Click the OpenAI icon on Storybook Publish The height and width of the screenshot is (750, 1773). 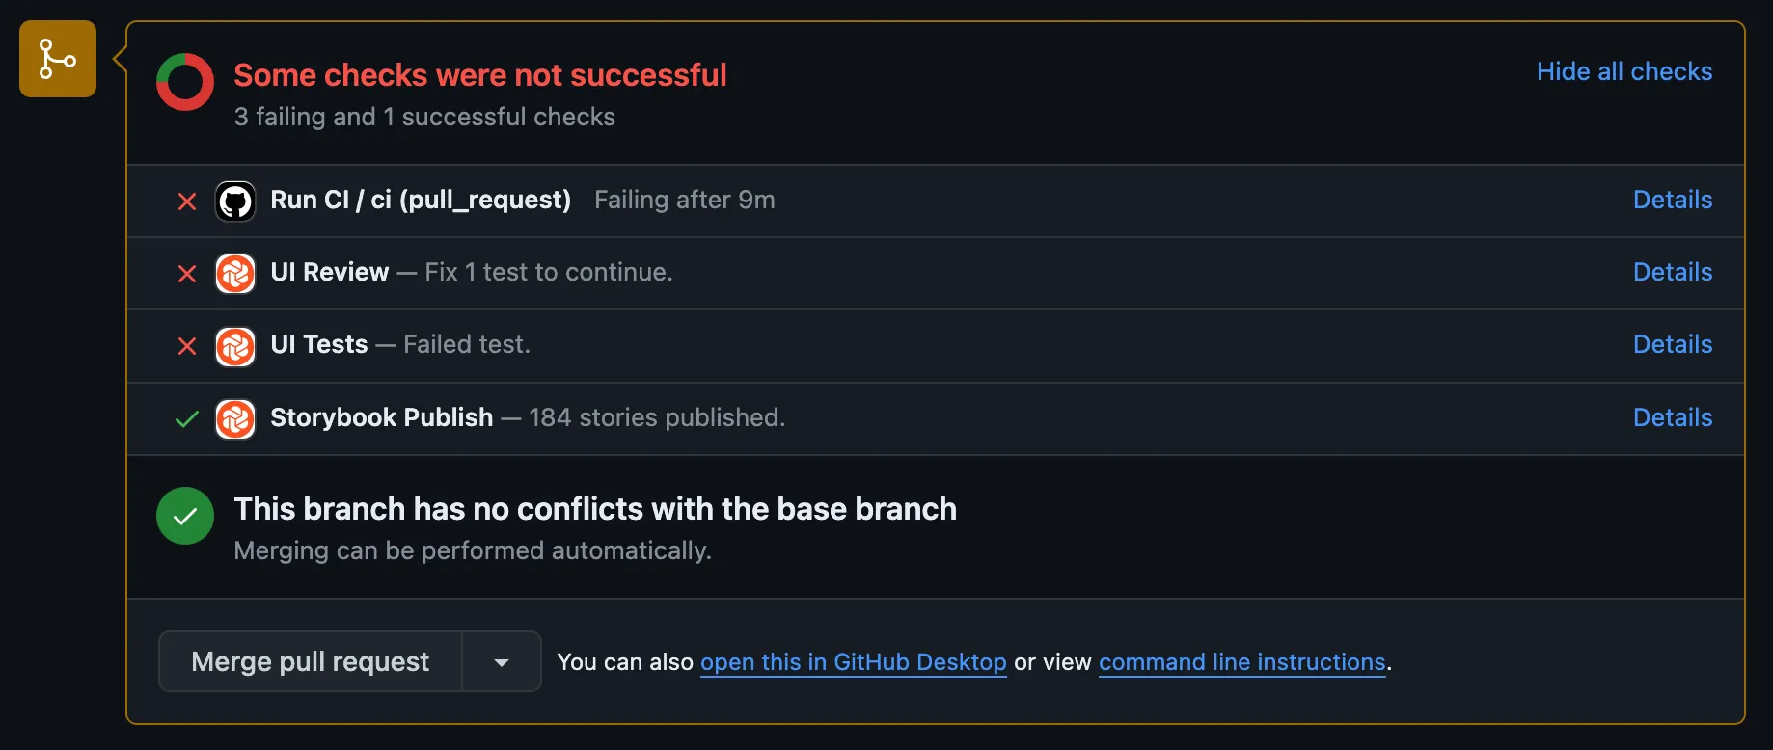coord(235,418)
